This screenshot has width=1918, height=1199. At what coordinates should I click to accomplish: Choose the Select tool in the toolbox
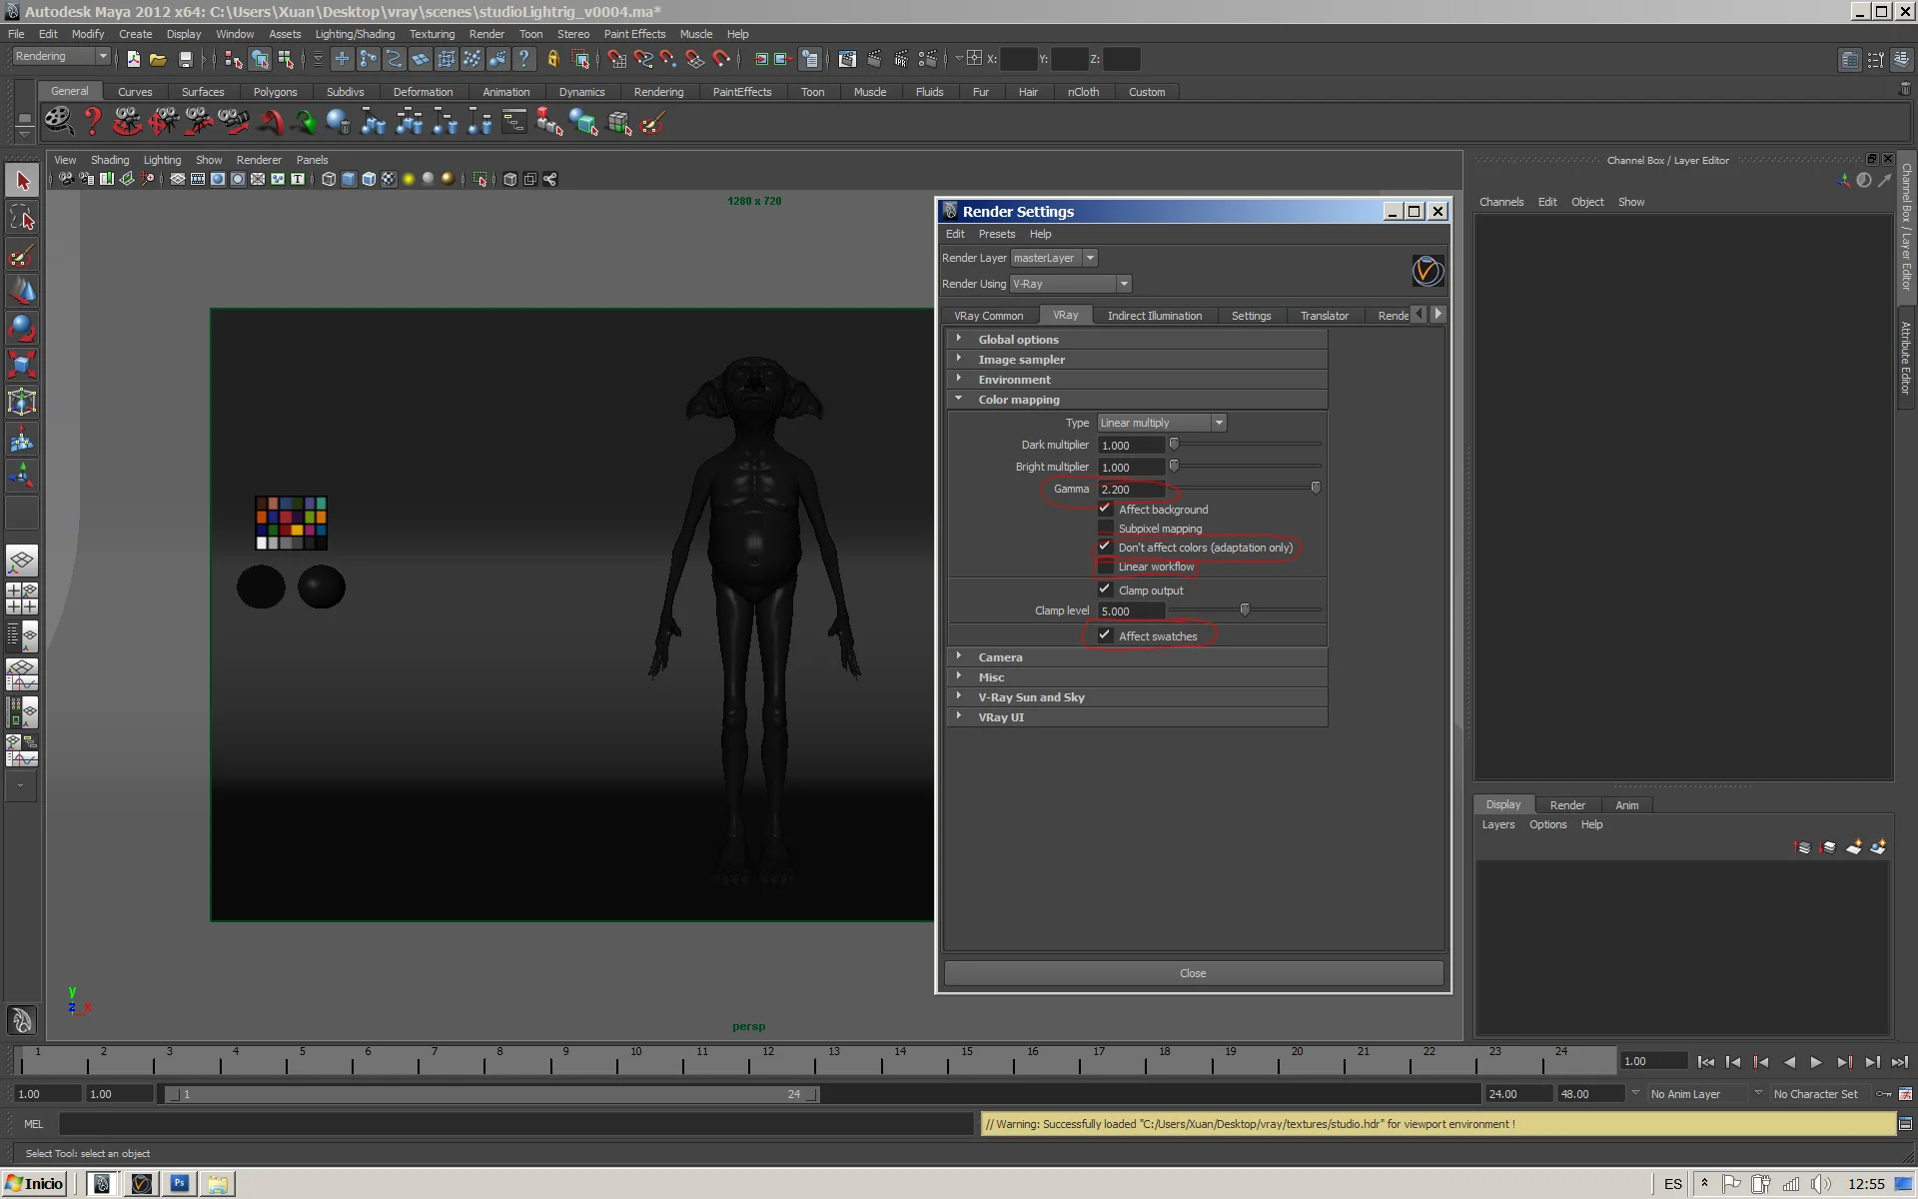coord(22,181)
